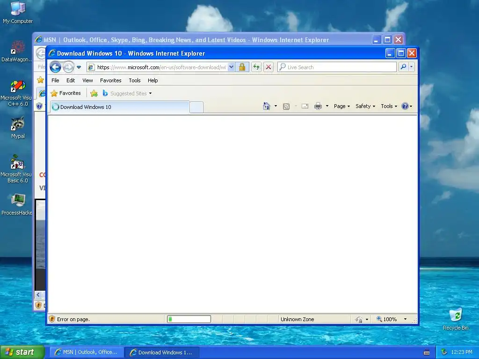
Task: Click the network tray icon
Action: (x=444, y=352)
